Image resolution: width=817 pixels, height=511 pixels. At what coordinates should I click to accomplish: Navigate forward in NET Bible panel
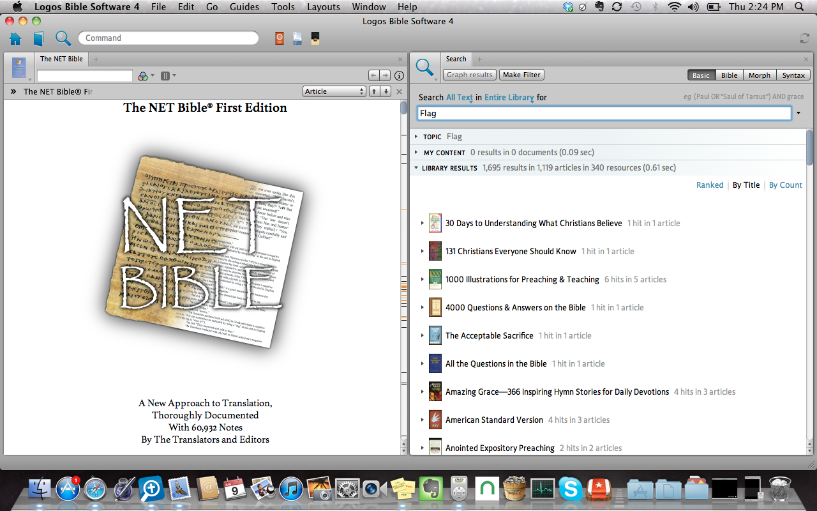[385, 75]
